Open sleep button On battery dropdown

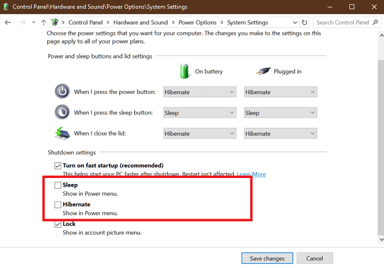pos(200,113)
